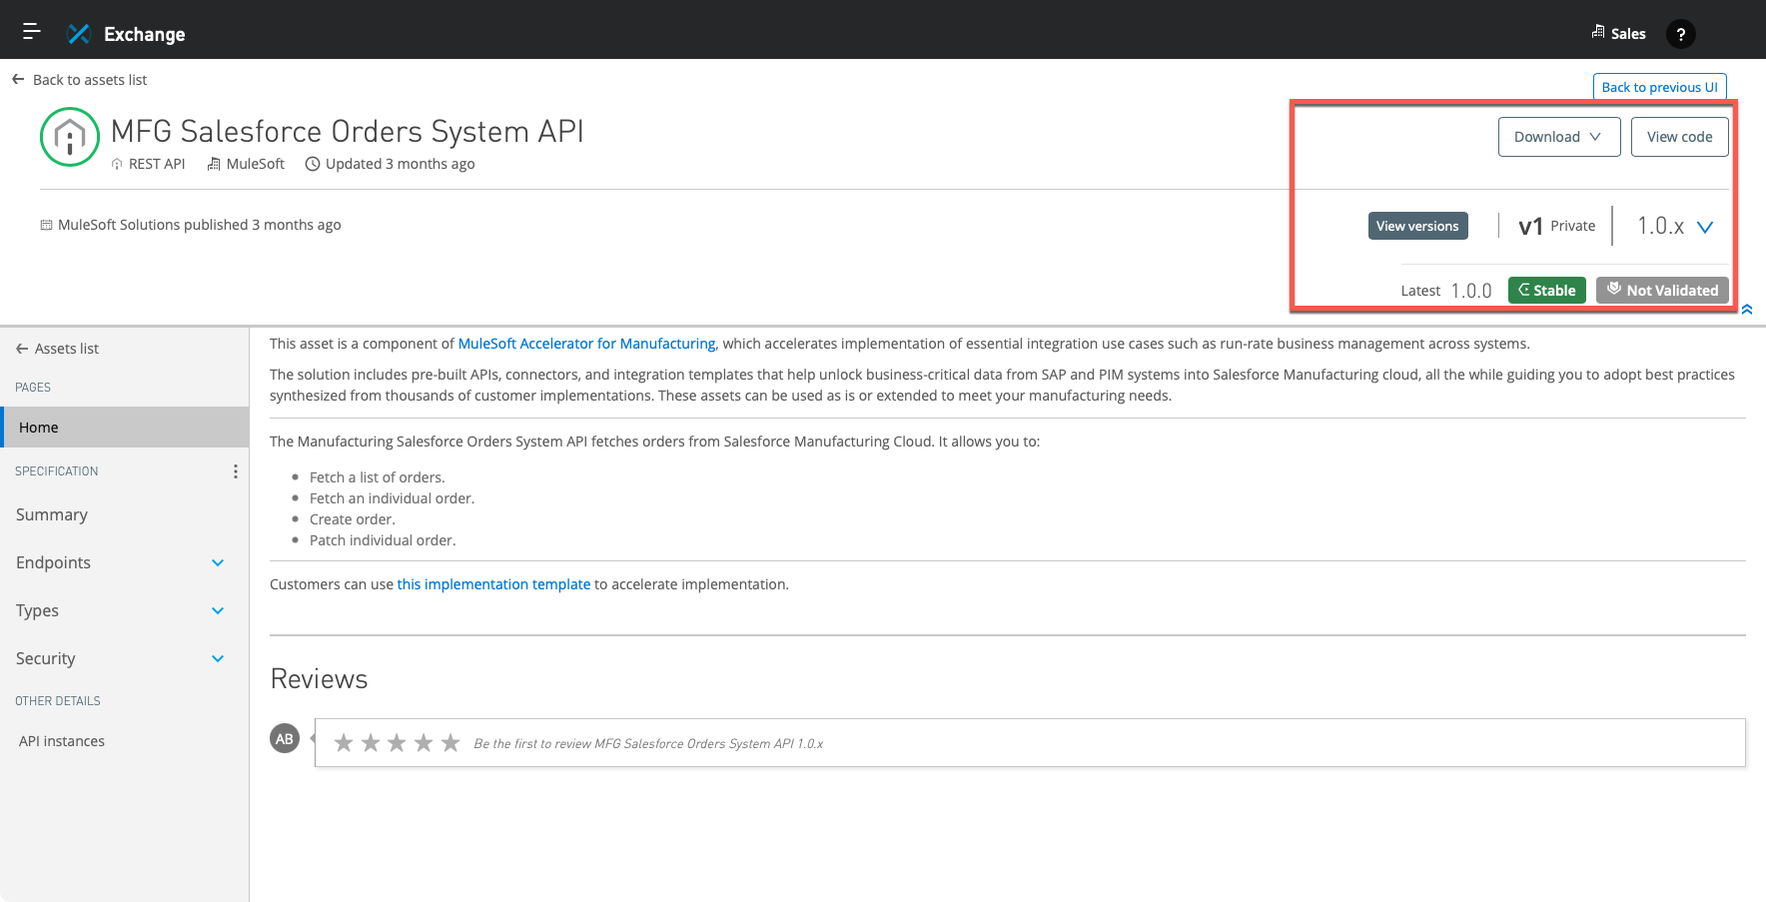The image size is (1766, 902).
Task: Click the View versions button
Action: click(x=1417, y=226)
